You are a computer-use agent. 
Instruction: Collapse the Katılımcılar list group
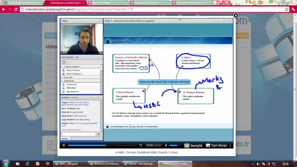tap(62, 81)
